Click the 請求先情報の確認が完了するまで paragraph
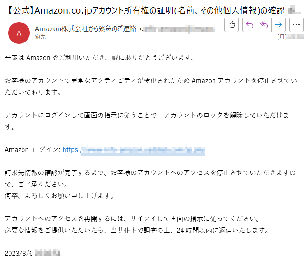The height and width of the screenshot is (259, 306). 150,178
